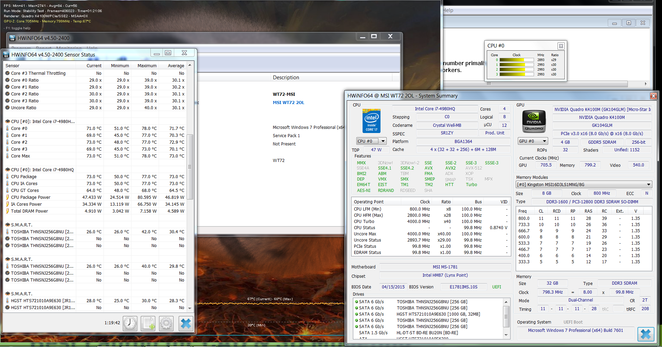This screenshot has width=662, height=347.
Task: Open the MSI WT72 2OL link
Action: [x=288, y=102]
